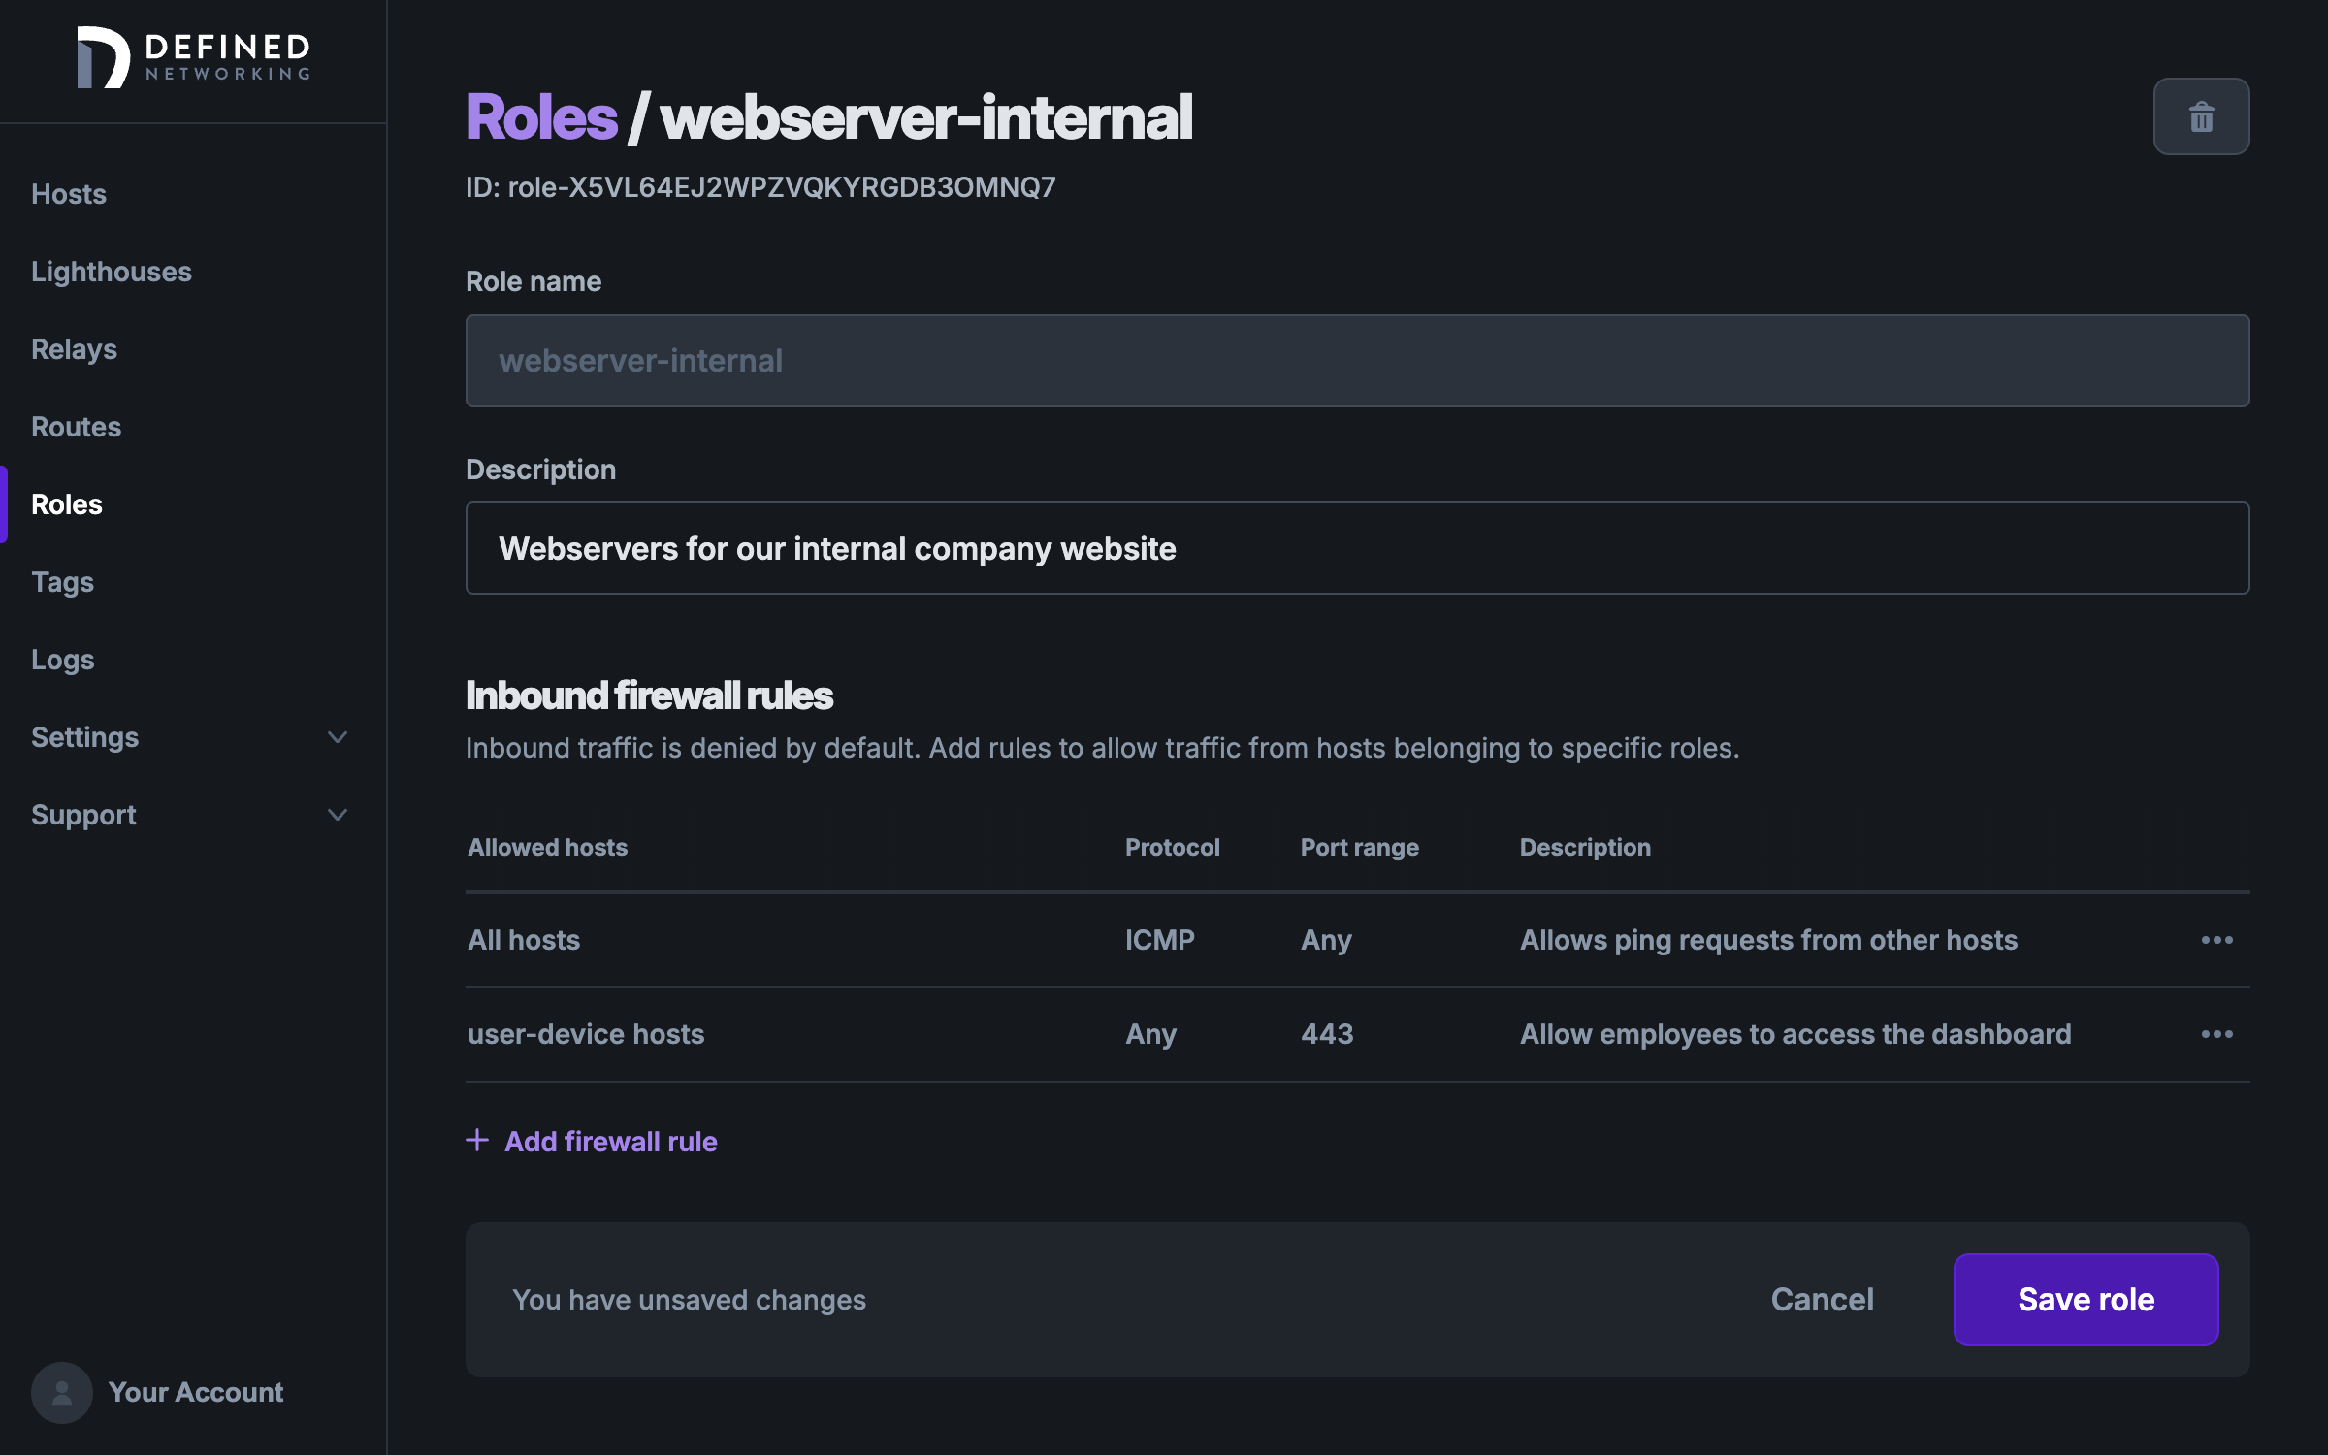The width and height of the screenshot is (2328, 1455).
Task: Click Your Account profile icon
Action: click(60, 1391)
